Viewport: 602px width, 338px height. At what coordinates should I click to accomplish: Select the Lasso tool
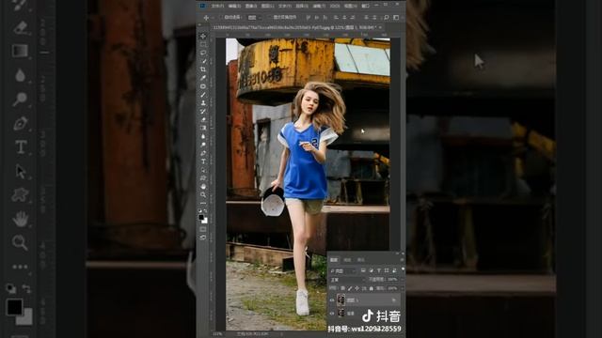[203, 53]
